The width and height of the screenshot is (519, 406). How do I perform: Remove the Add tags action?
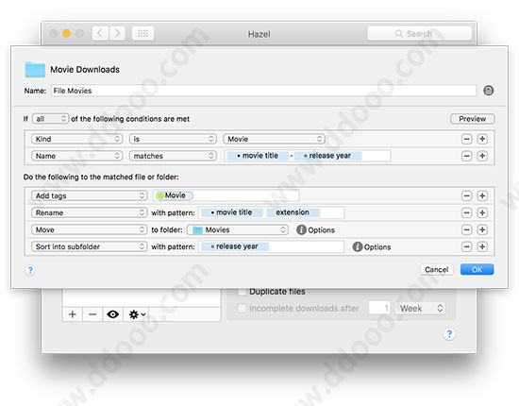coord(466,196)
